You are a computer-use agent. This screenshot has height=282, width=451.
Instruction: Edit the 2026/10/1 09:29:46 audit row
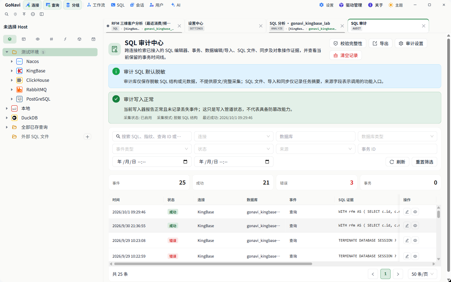click(407, 212)
